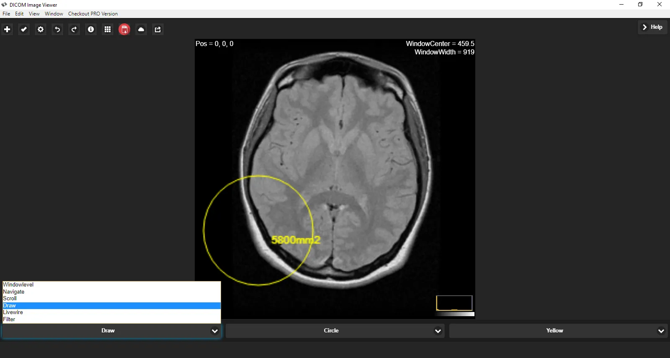Open the File menu
The height and width of the screenshot is (358, 670).
[6, 14]
